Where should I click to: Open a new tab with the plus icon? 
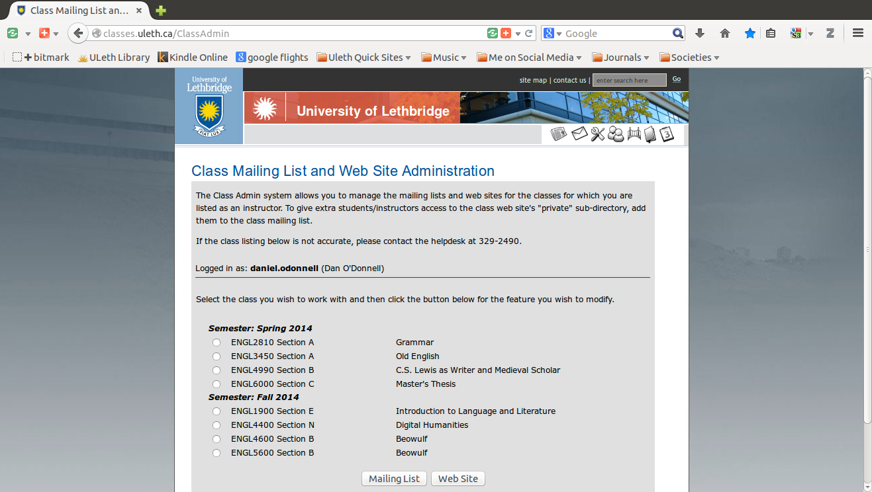point(160,11)
